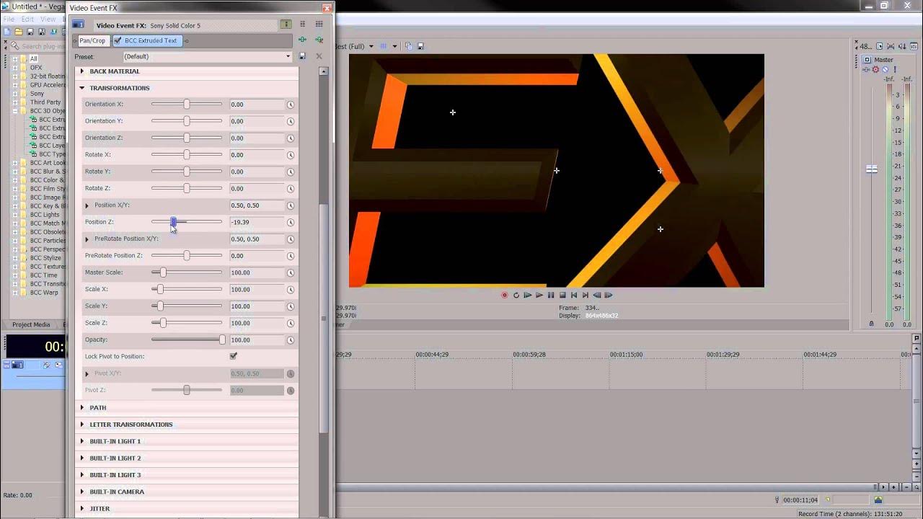Select the BCC Extruded Text chain item
The height and width of the screenshot is (519, 923).
coord(147,40)
